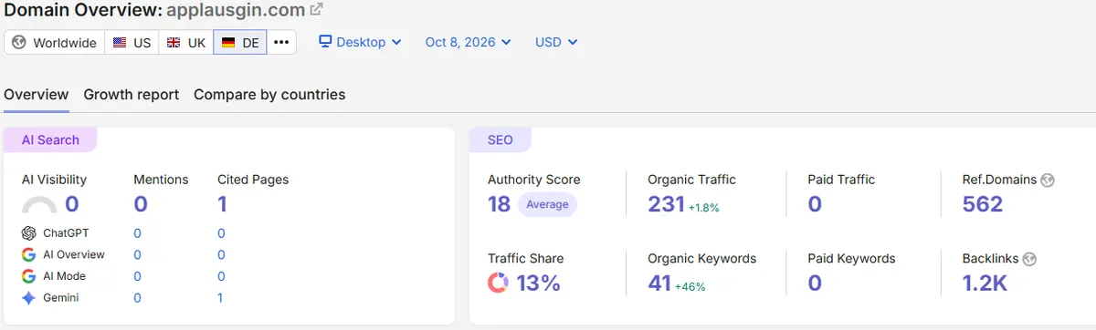The image size is (1096, 330).
Task: Click the Authority Score heading
Action: point(534,180)
